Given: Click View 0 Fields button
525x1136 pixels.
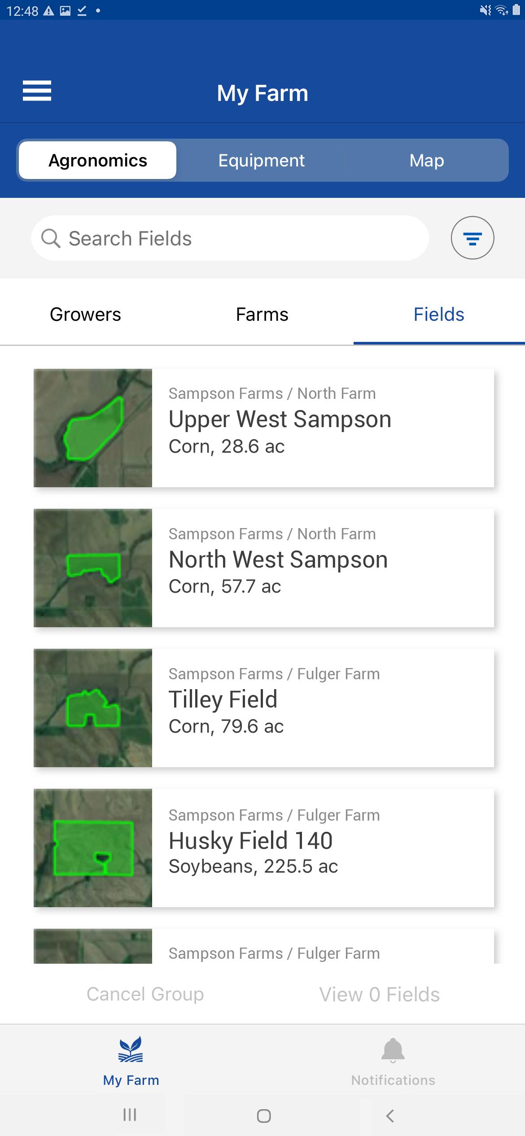Looking at the screenshot, I should (x=379, y=994).
